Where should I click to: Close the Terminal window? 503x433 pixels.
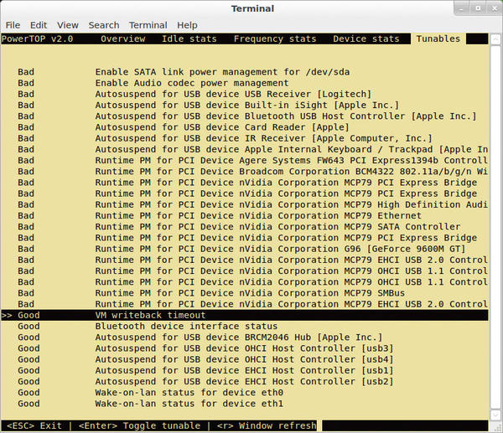pyautogui.click(x=495, y=8)
